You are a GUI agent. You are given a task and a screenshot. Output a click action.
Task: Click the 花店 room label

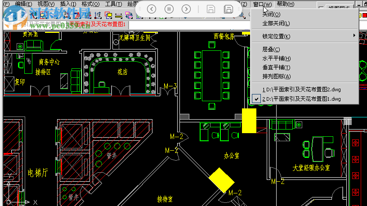(122, 72)
